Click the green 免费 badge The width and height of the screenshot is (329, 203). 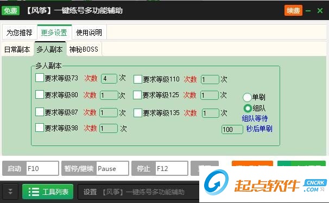10,10
